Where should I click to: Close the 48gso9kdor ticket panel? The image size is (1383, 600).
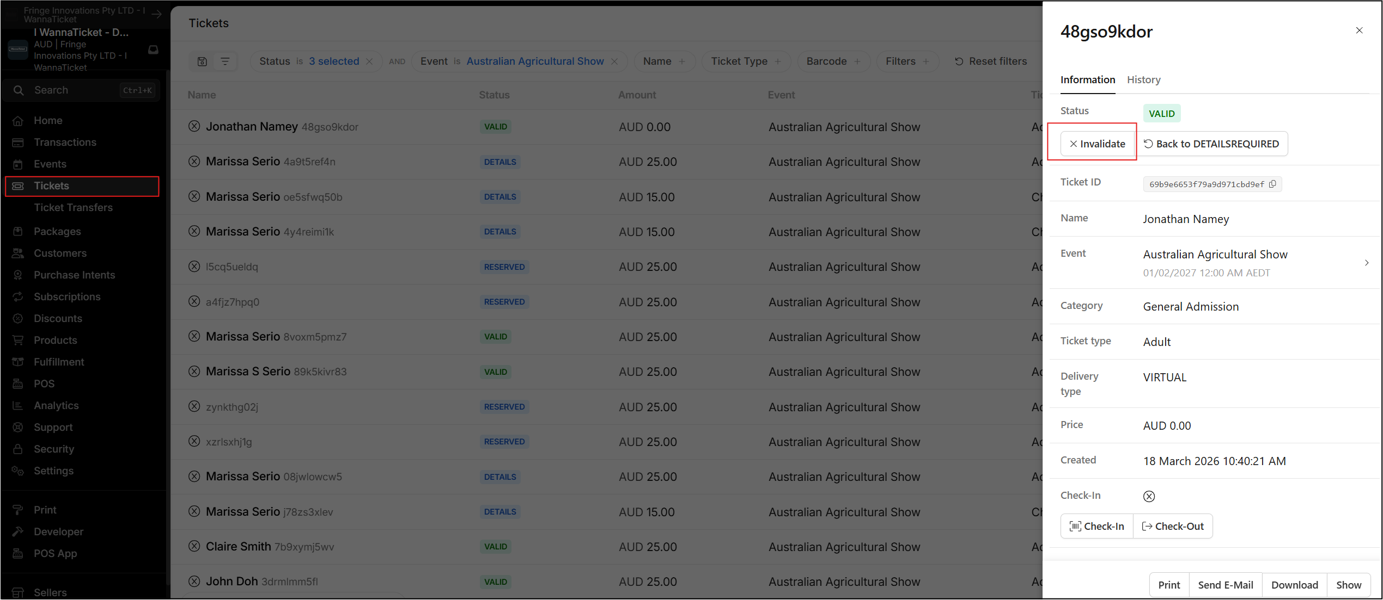click(x=1359, y=30)
